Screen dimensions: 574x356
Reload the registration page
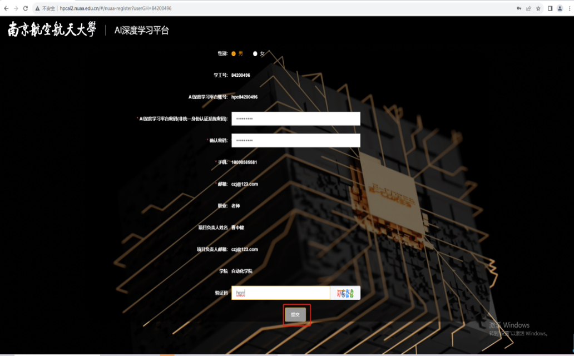[x=26, y=8]
